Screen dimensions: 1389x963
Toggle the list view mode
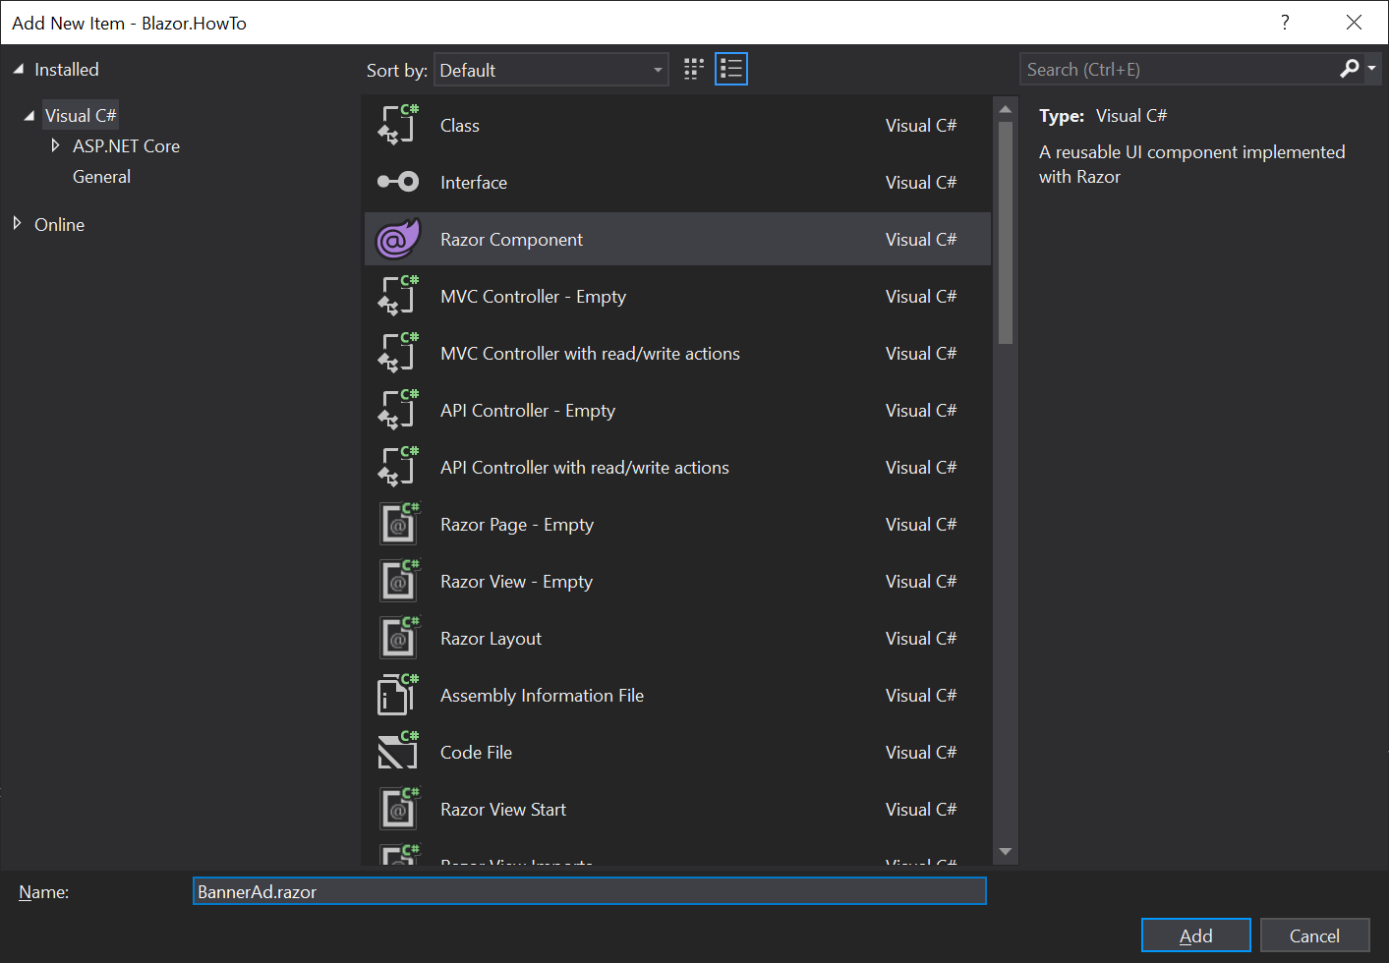coord(730,69)
